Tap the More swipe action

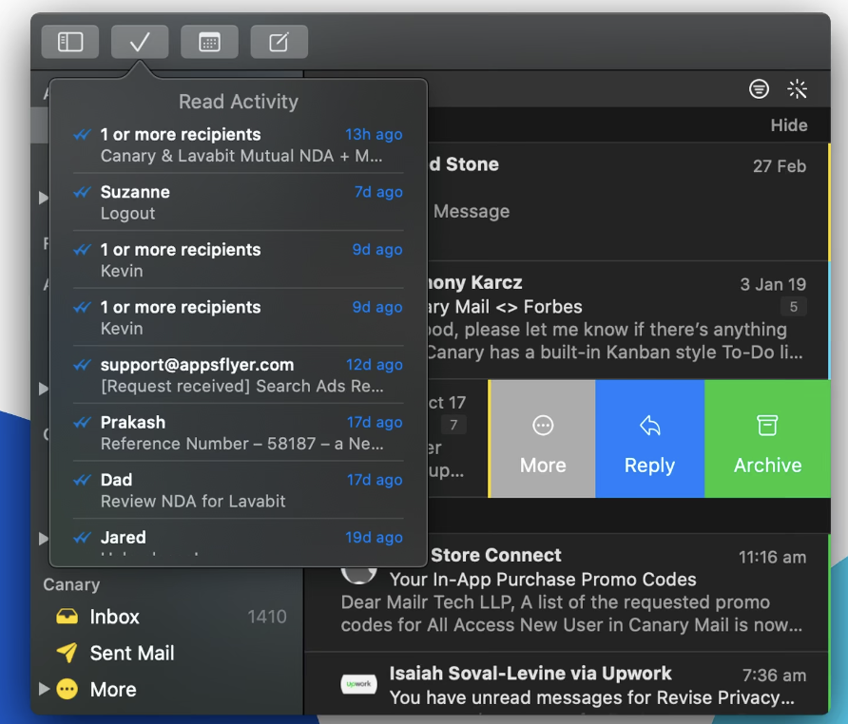click(543, 439)
